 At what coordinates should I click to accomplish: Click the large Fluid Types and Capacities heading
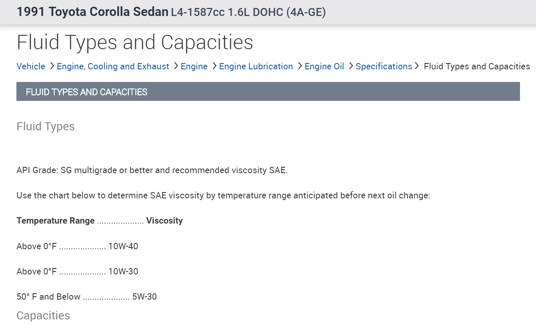point(135,42)
